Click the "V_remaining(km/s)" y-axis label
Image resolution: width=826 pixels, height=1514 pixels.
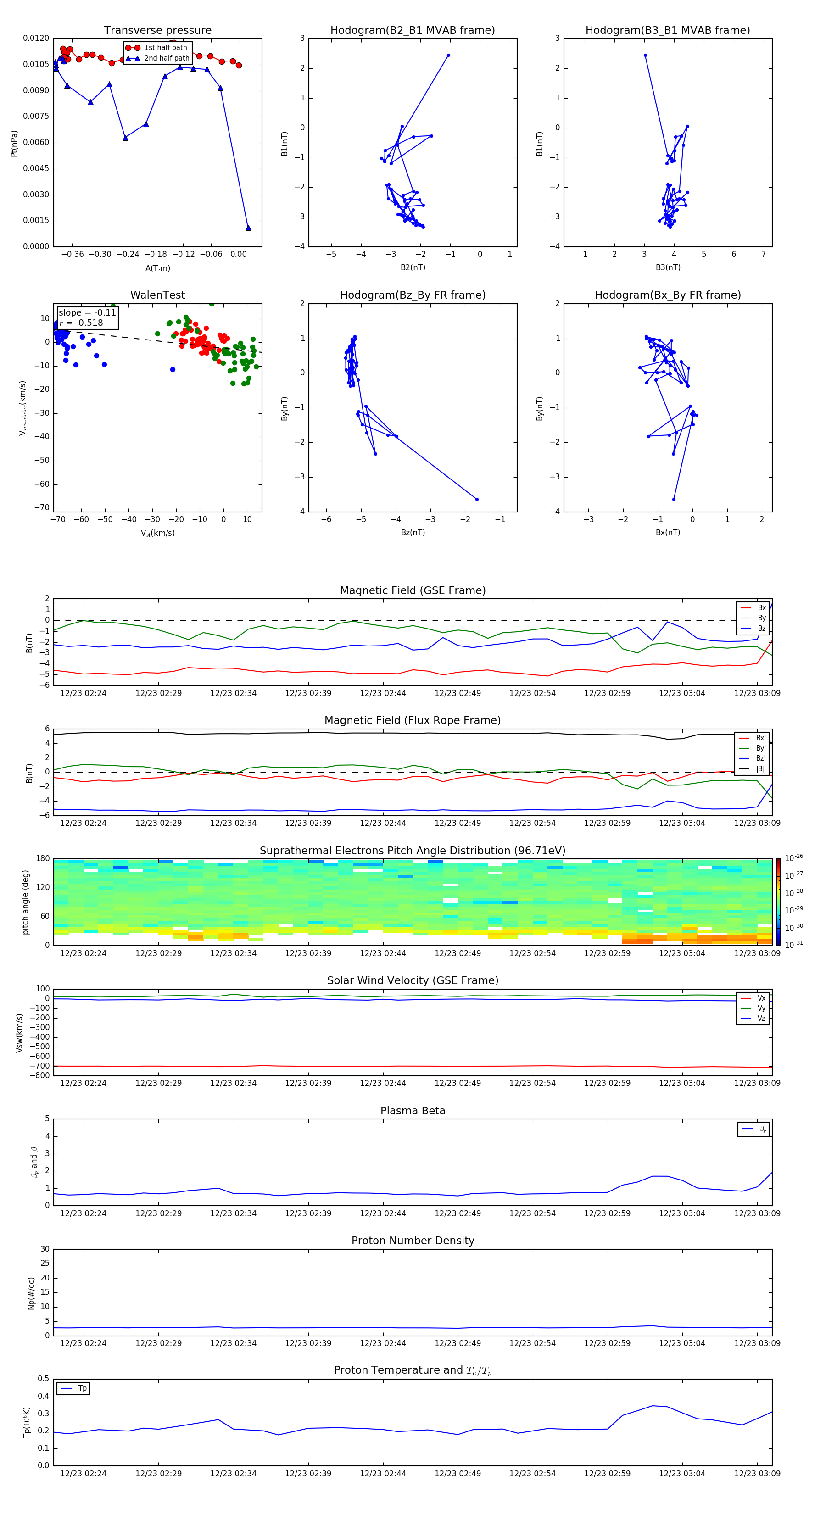pyautogui.click(x=22, y=408)
